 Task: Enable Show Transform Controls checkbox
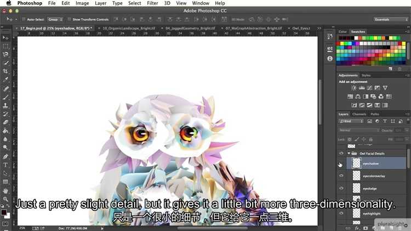[x=69, y=19]
